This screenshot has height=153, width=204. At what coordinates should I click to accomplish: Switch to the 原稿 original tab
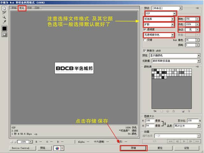[14, 8]
